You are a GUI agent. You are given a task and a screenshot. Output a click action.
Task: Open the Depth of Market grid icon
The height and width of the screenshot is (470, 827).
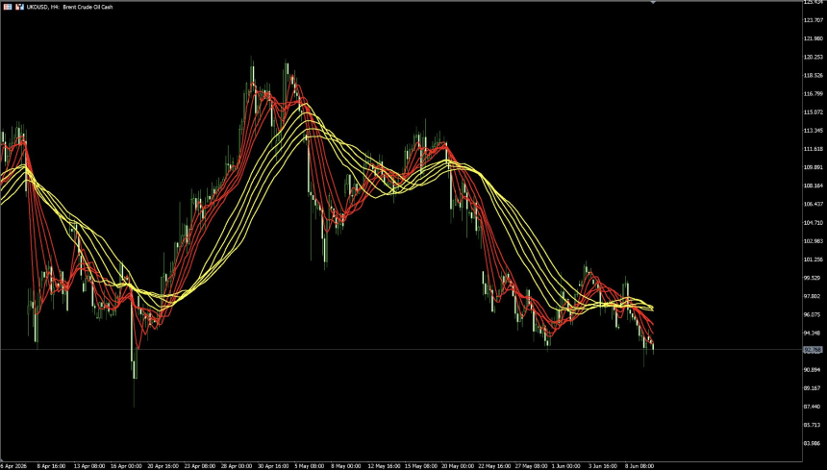7,7
